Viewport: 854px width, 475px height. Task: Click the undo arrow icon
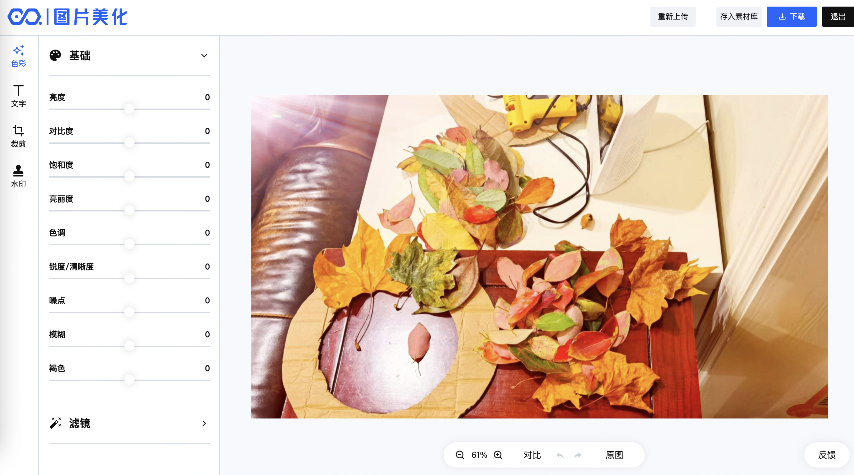[x=560, y=455]
